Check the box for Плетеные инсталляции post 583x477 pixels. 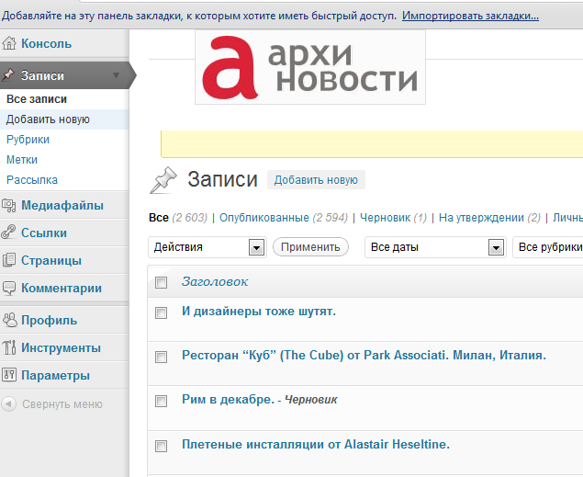click(x=161, y=446)
